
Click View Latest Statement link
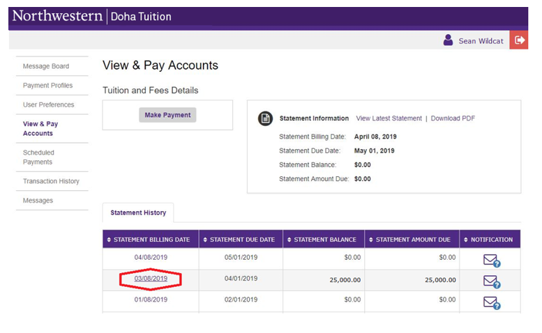click(389, 118)
